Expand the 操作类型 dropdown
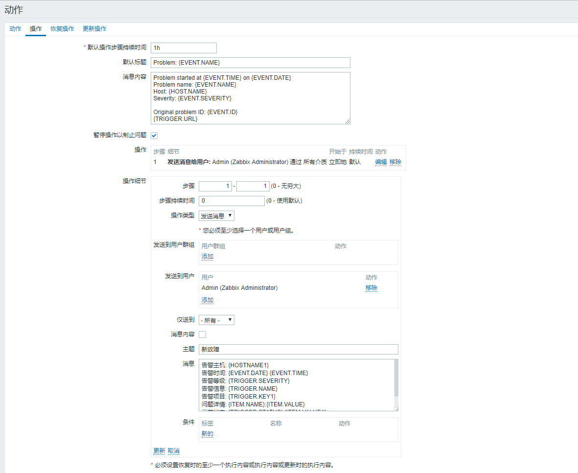The height and width of the screenshot is (473, 578). point(216,216)
